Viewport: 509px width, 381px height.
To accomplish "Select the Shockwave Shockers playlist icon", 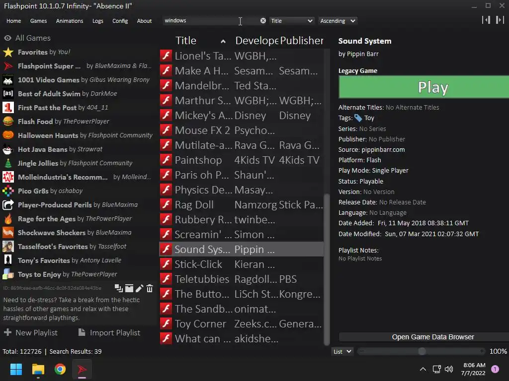I will 8,233.
